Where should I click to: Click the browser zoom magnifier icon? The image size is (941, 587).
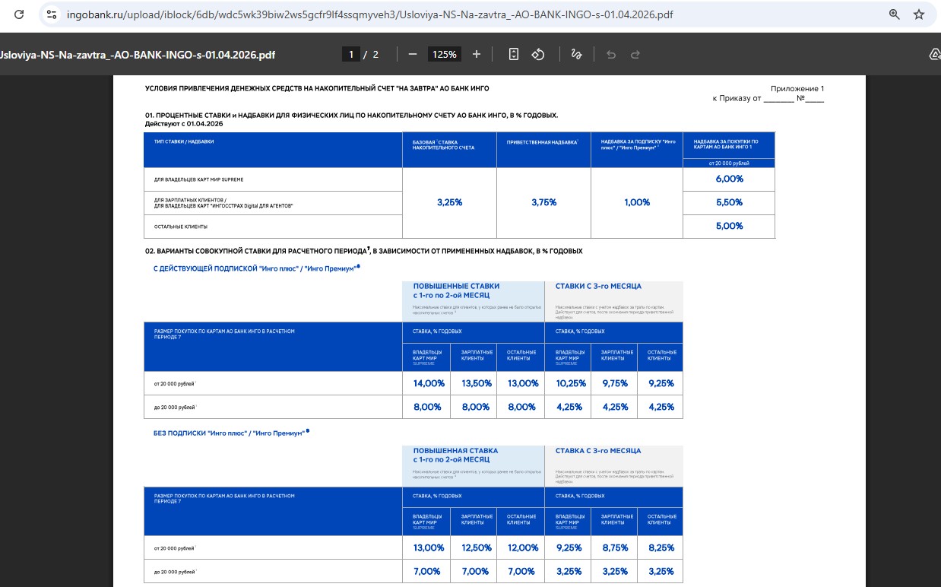[x=894, y=14]
